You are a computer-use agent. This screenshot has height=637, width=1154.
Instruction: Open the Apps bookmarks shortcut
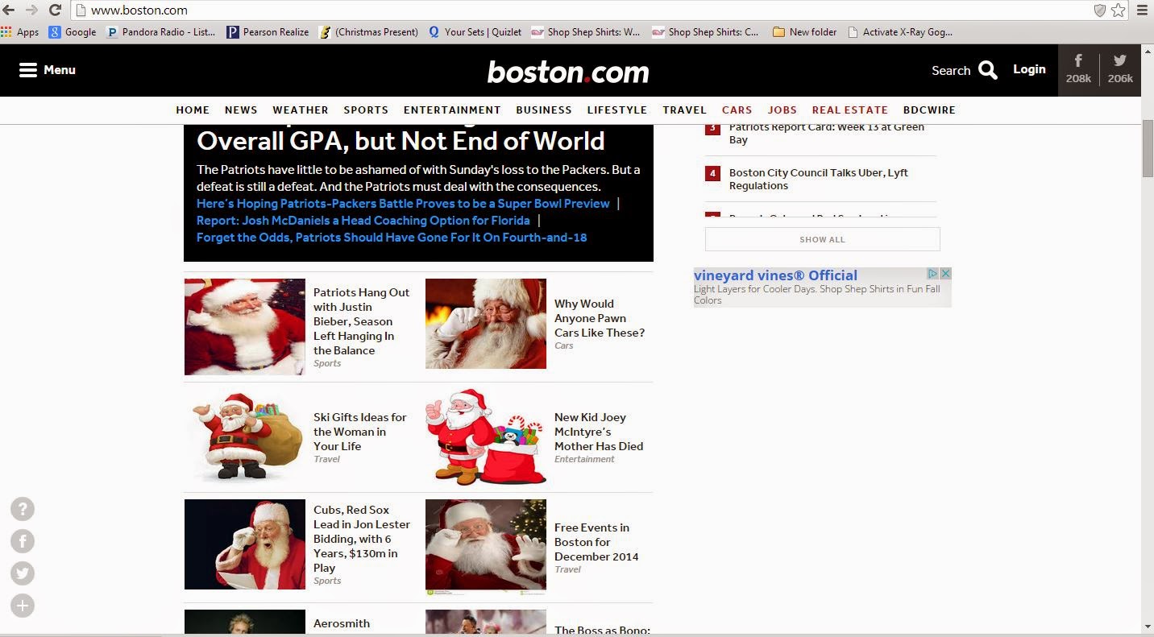pyautogui.click(x=20, y=32)
